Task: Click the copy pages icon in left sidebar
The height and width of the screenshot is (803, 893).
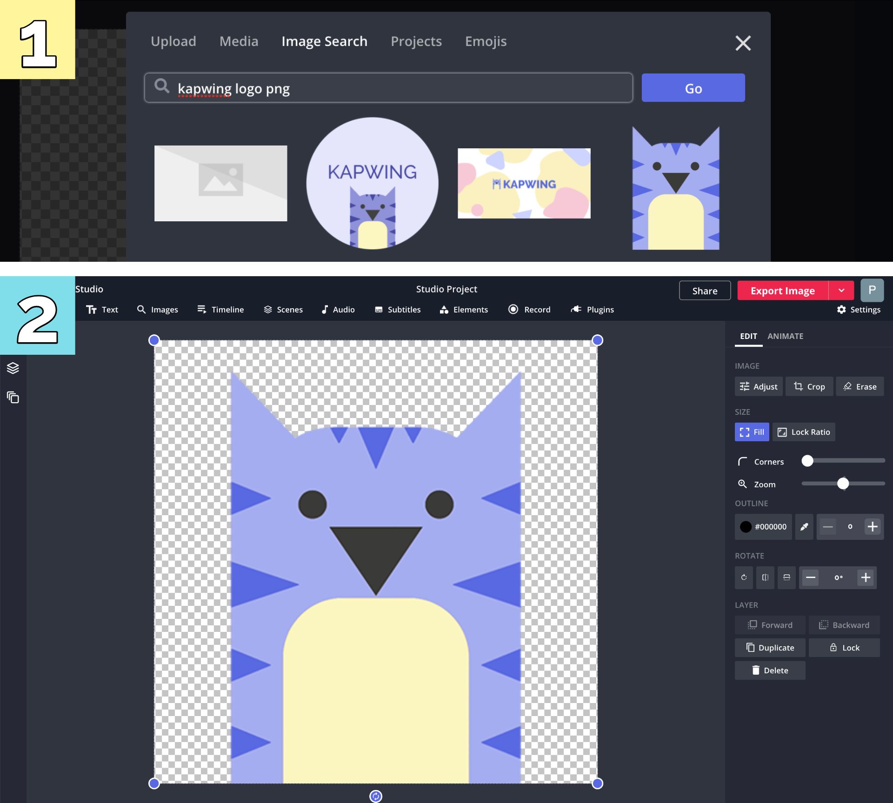Action: (13, 398)
